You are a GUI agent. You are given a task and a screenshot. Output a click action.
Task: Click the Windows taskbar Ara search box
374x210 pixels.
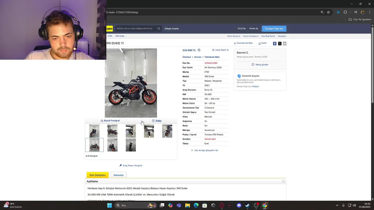pyautogui.click(x=136, y=205)
